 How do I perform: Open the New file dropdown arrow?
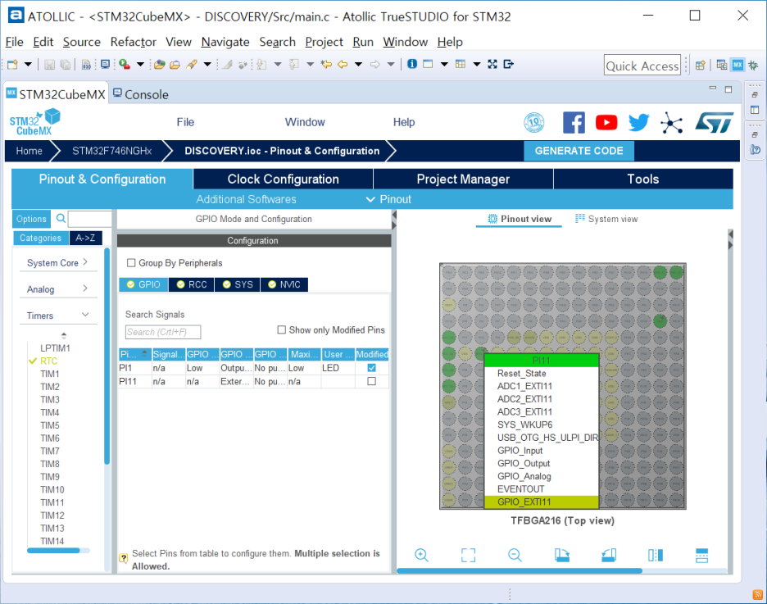(x=28, y=64)
